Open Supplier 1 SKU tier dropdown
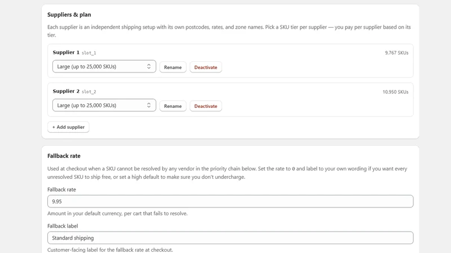This screenshot has width=451, height=253. pos(104,66)
